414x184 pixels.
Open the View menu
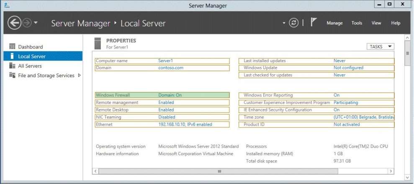[376, 23]
